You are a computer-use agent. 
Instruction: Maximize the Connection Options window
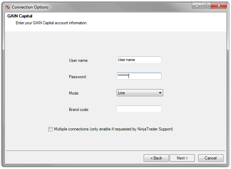(206, 6)
